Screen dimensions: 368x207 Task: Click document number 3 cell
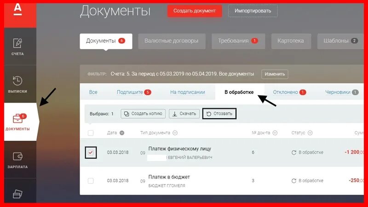point(253,181)
